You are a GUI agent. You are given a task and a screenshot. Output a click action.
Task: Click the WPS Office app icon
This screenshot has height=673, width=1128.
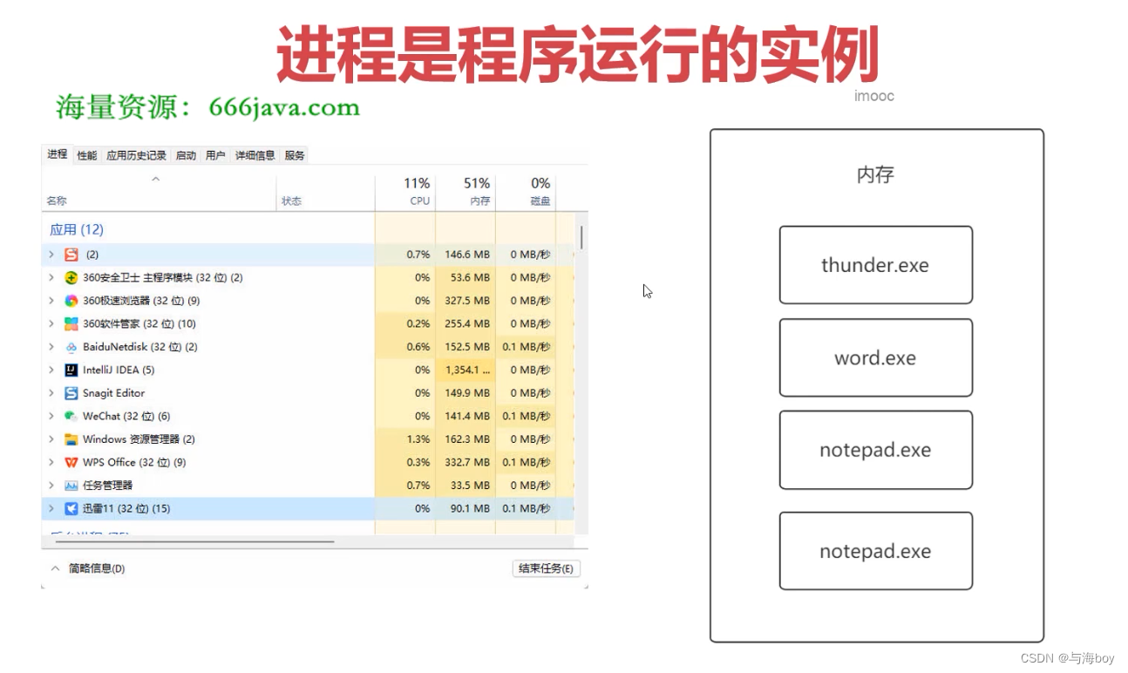(x=71, y=463)
